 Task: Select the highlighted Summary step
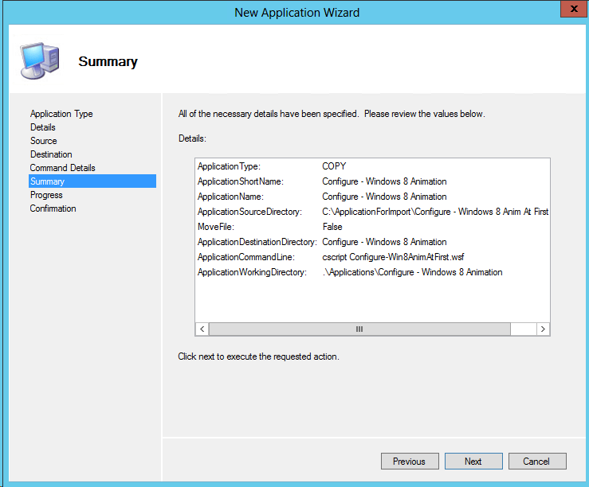[48, 181]
